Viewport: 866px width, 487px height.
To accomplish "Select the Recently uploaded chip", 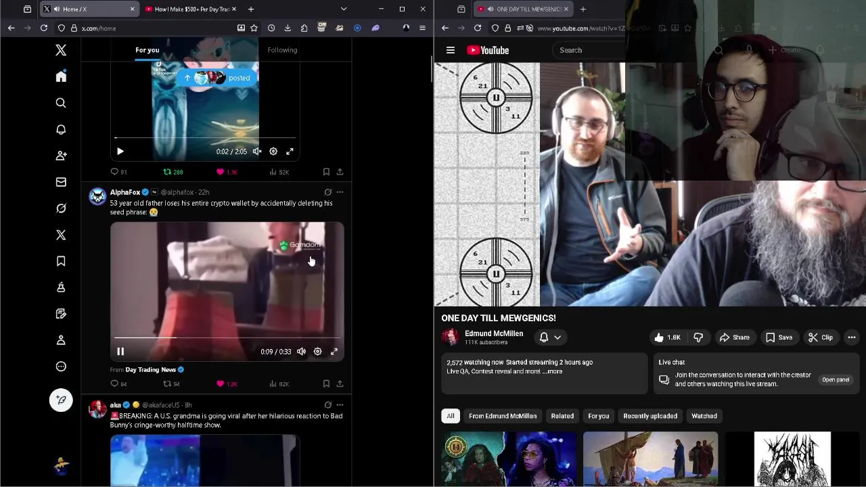I will (650, 416).
